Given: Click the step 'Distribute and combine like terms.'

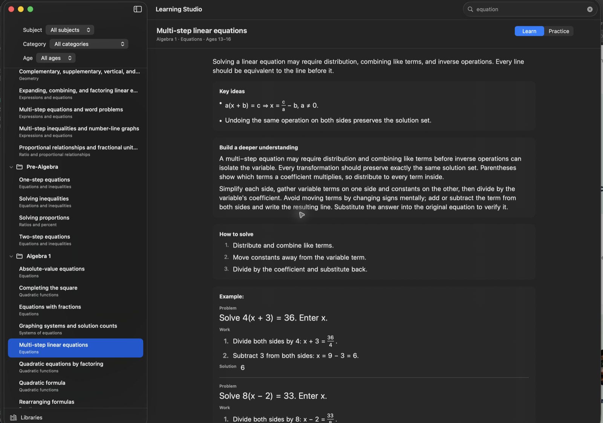Looking at the screenshot, I should click(x=283, y=245).
